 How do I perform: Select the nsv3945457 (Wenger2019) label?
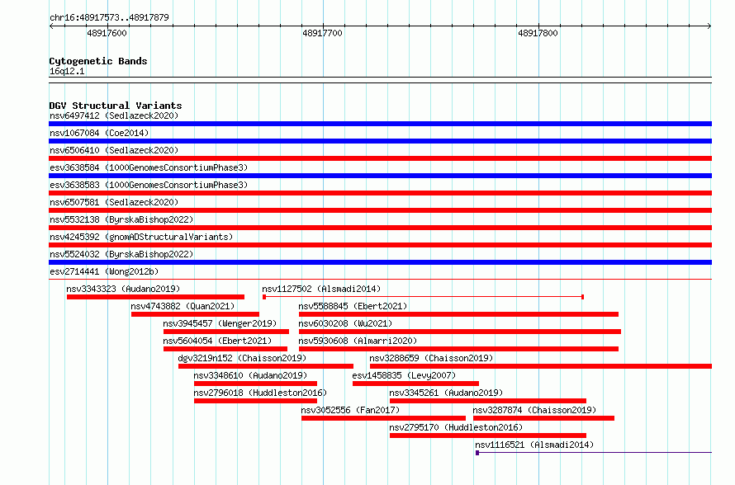[x=220, y=323]
